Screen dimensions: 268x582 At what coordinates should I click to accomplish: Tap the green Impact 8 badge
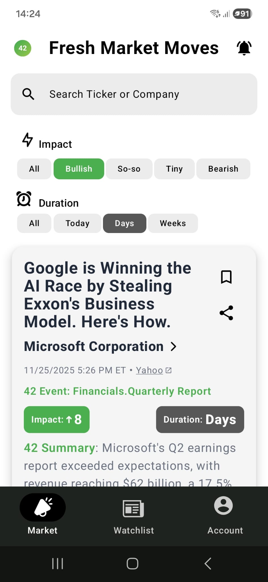57,419
